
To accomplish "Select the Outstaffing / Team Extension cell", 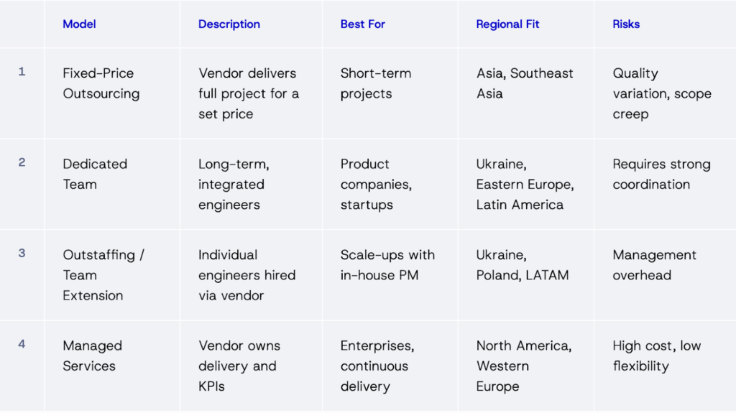I will pyautogui.click(x=103, y=275).
